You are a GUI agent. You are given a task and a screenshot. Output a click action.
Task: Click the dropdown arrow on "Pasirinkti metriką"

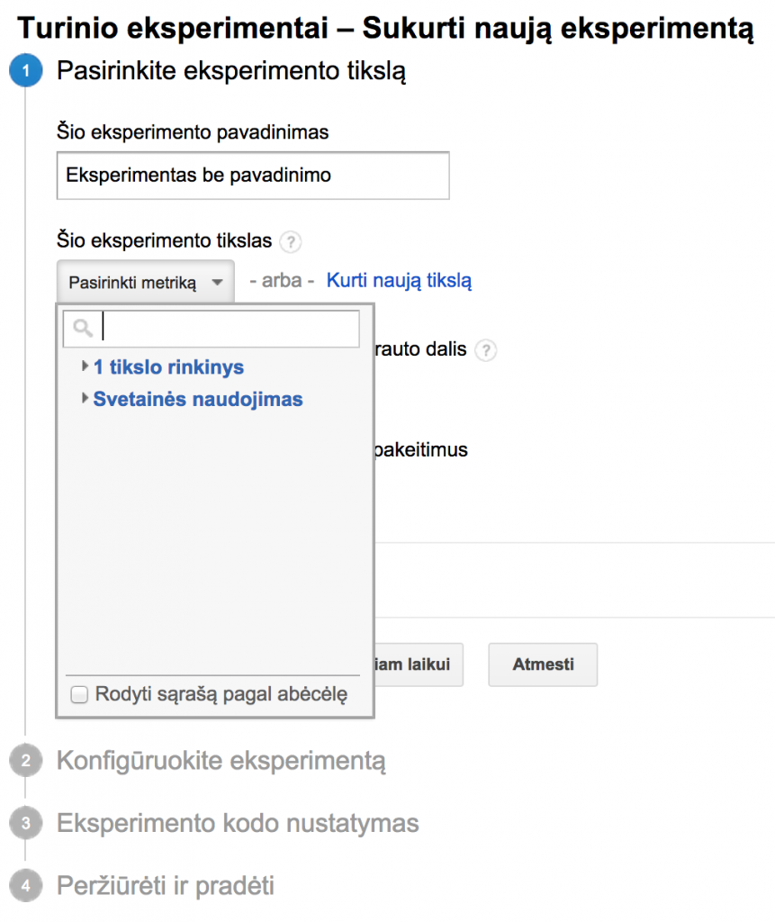point(216,280)
